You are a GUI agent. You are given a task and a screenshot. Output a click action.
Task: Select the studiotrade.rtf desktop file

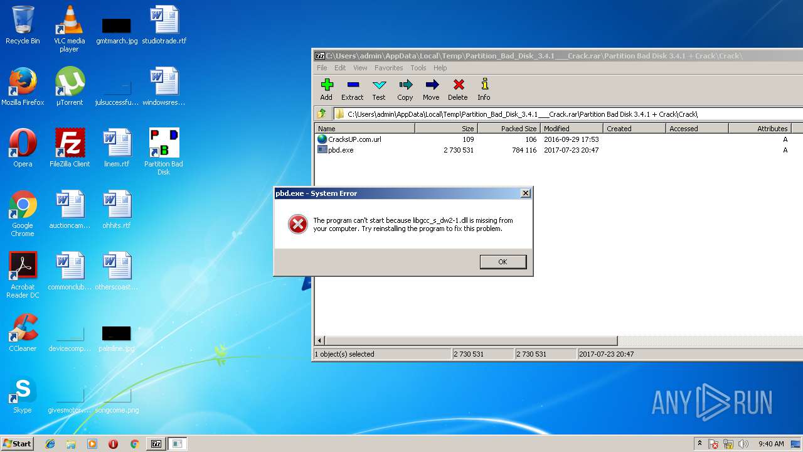pos(164,26)
